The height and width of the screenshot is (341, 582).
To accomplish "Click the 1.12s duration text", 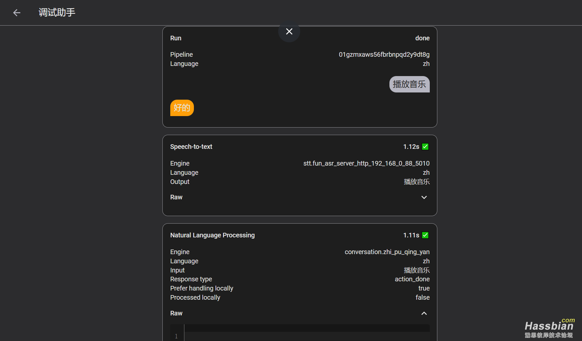I will (x=411, y=147).
